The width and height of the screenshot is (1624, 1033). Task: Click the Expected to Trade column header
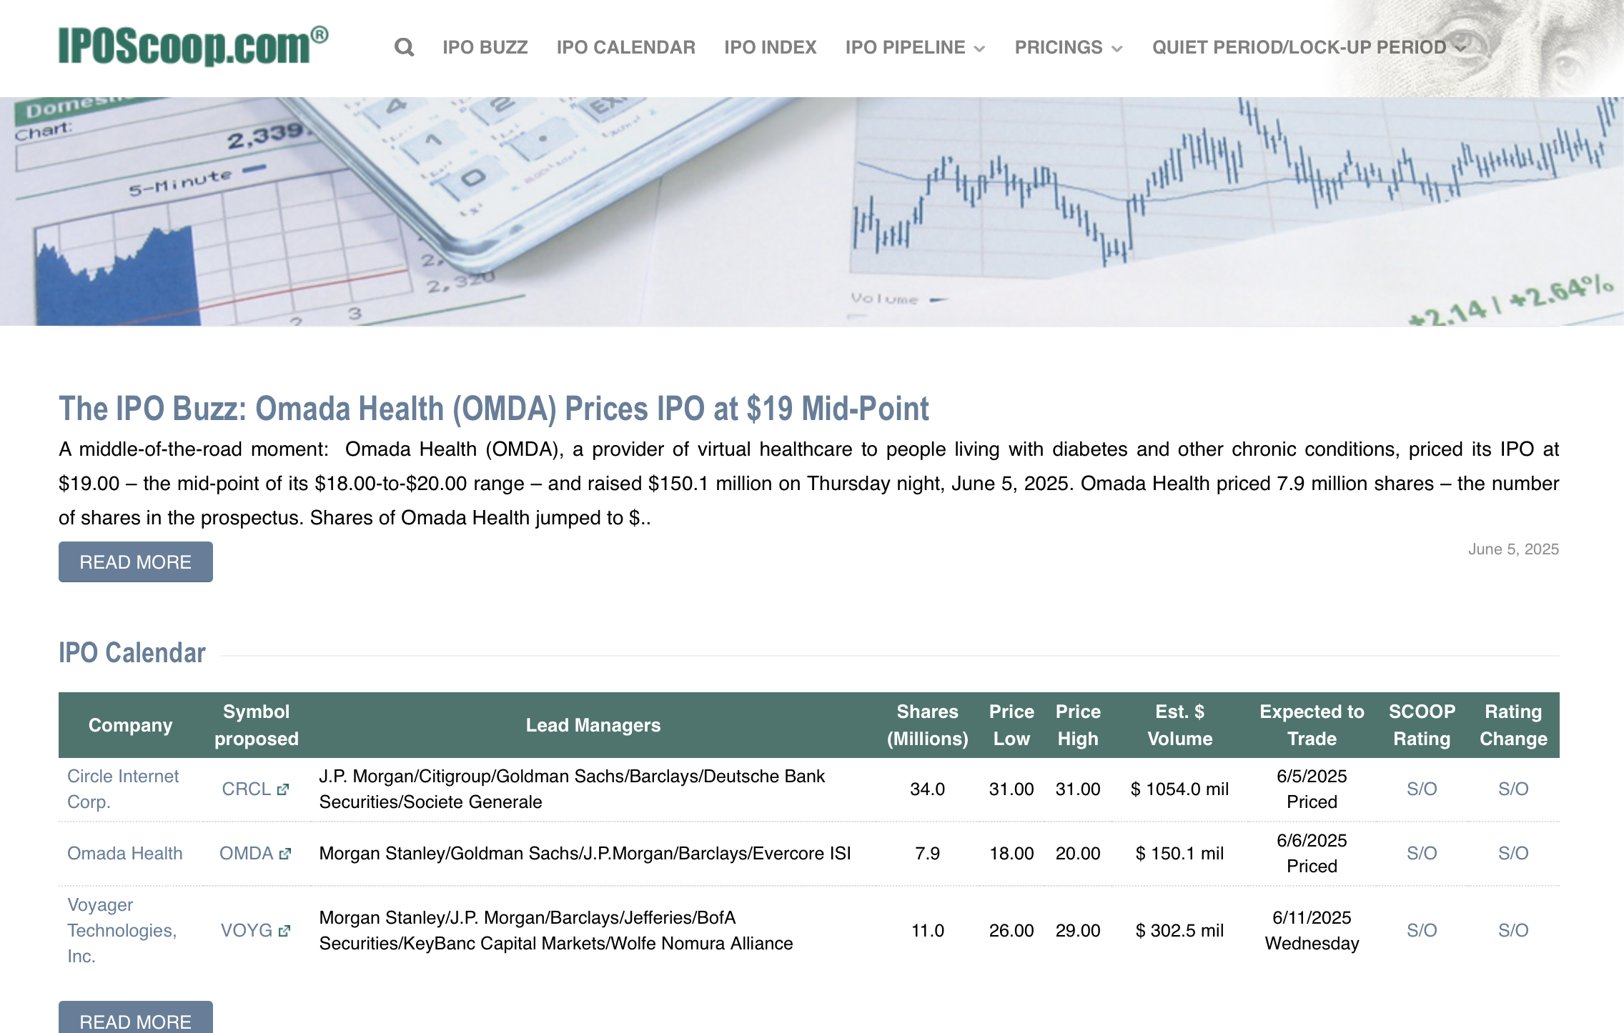(x=1312, y=725)
